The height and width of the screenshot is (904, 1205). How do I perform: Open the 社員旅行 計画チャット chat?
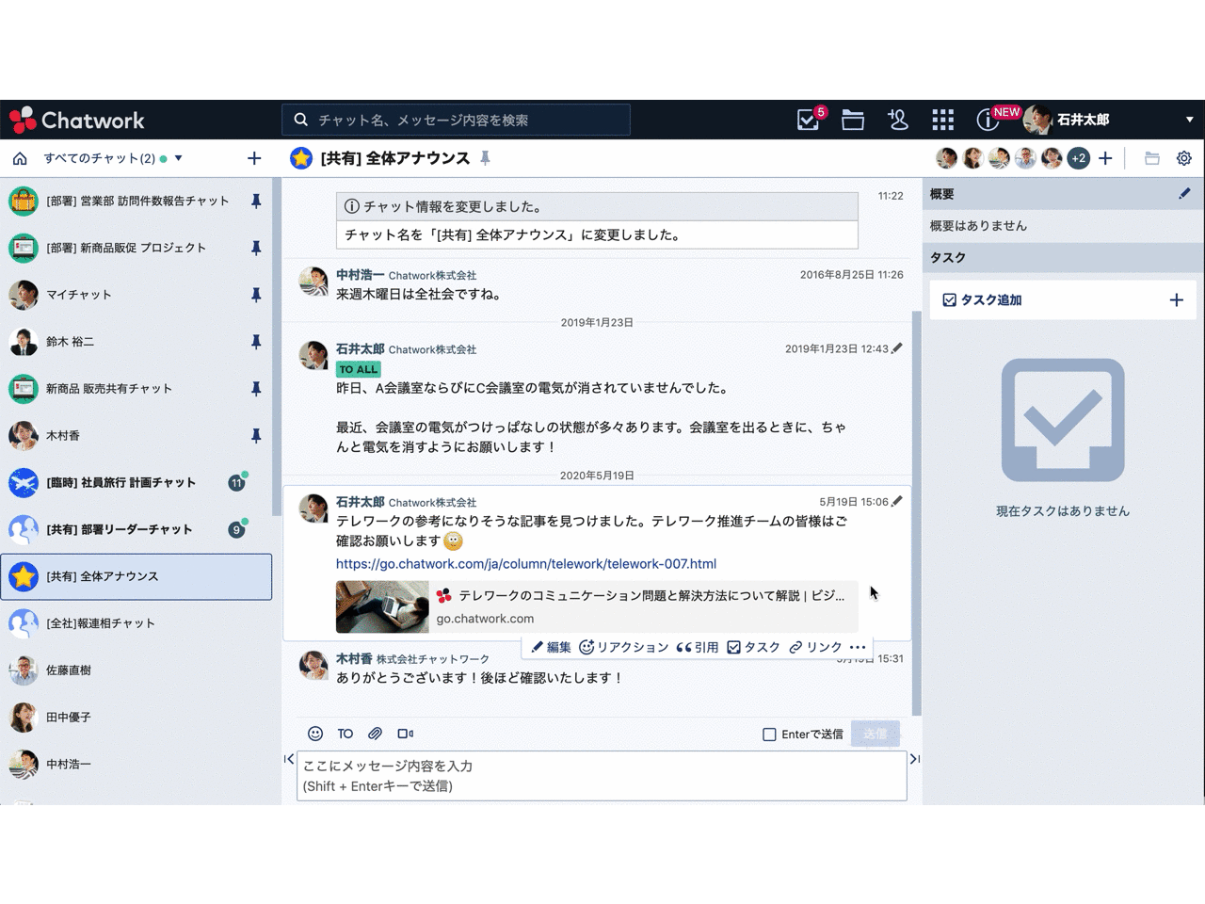tap(137, 482)
